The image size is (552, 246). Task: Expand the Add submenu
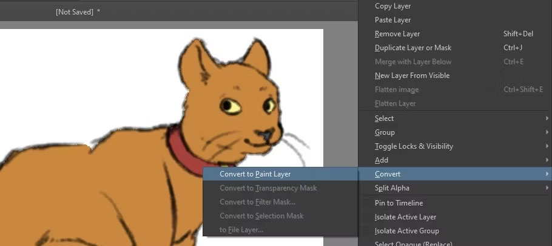coord(455,160)
